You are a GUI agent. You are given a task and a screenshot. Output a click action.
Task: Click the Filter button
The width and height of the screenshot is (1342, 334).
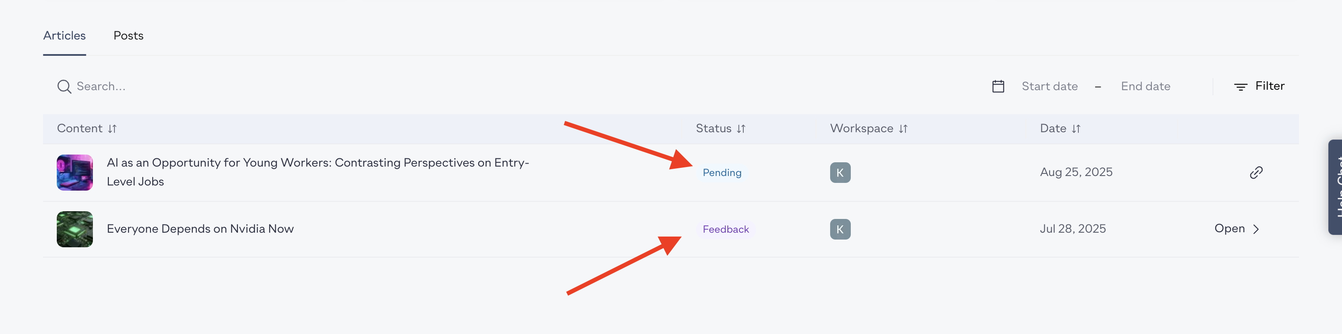[x=1269, y=86]
